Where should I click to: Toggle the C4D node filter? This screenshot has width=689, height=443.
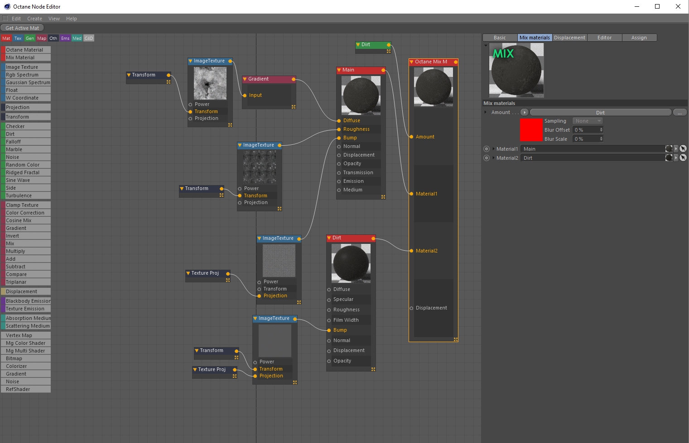(89, 38)
